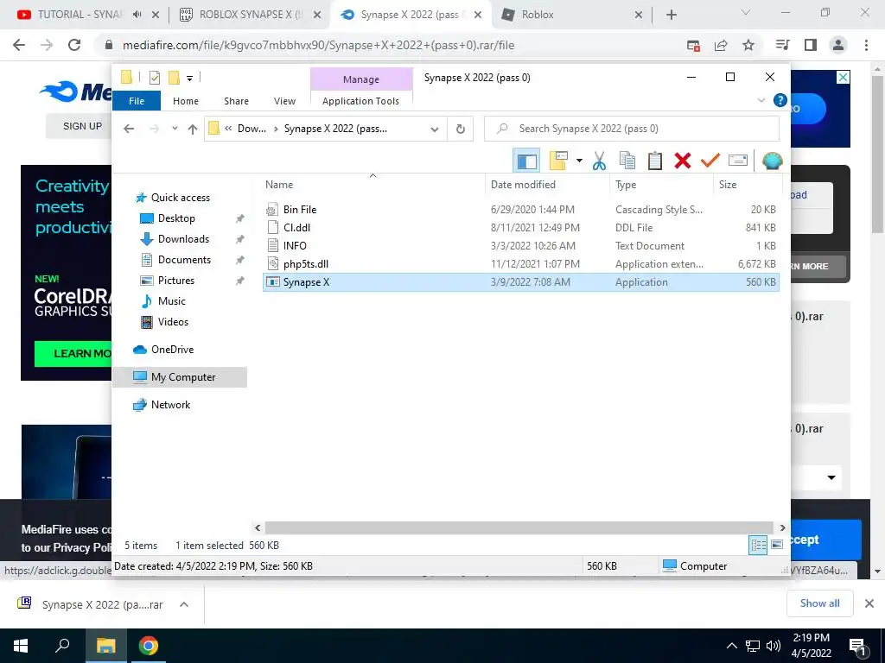Toggle the preview pane icon in toolbar
Image resolution: width=885 pixels, height=663 pixels.
click(x=526, y=161)
